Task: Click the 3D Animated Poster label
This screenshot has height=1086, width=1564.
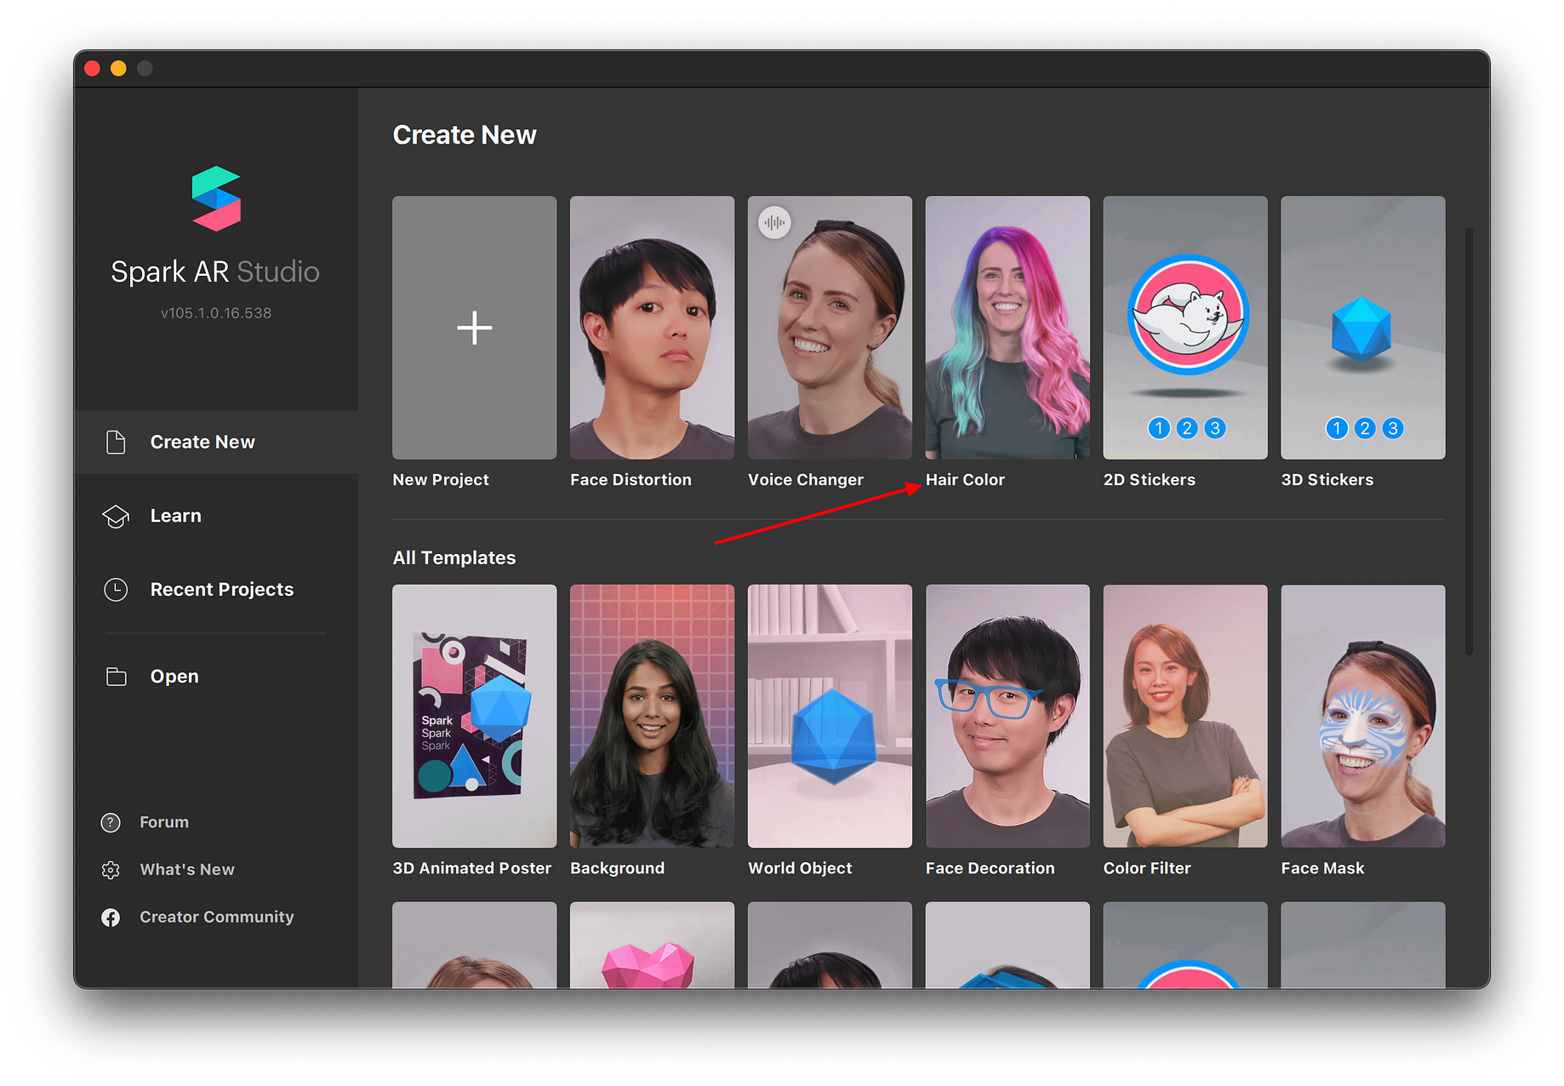Action: click(x=472, y=868)
